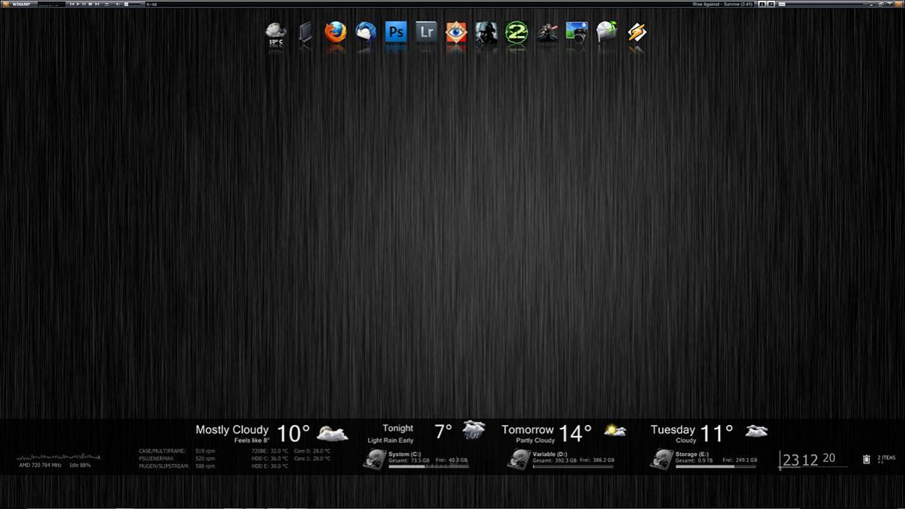Click the Tuesday 11° forecast temperature
This screenshot has height=509, width=905.
pyautogui.click(x=716, y=432)
